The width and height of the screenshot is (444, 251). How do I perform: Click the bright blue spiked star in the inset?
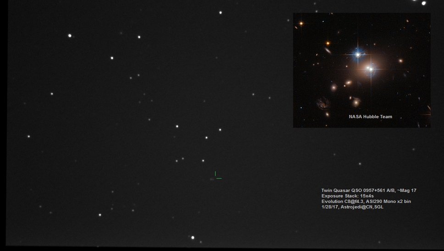coord(358,55)
